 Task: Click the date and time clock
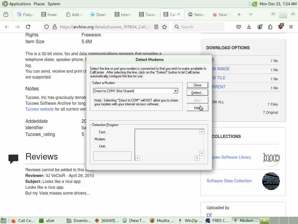[x=278, y=4]
